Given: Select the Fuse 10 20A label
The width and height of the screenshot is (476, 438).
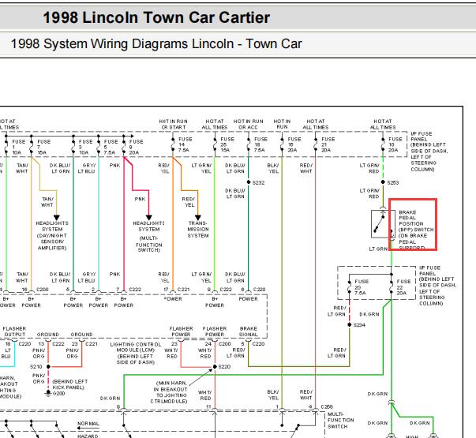Looking at the screenshot, I should pos(395,144).
